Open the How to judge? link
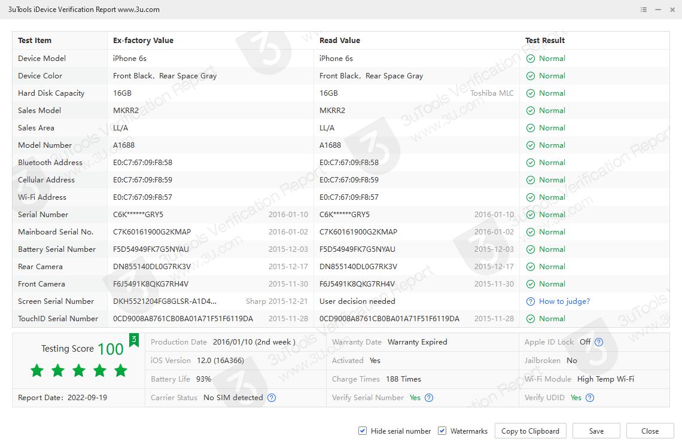Viewport: 682px width, 448px height. coord(564,301)
